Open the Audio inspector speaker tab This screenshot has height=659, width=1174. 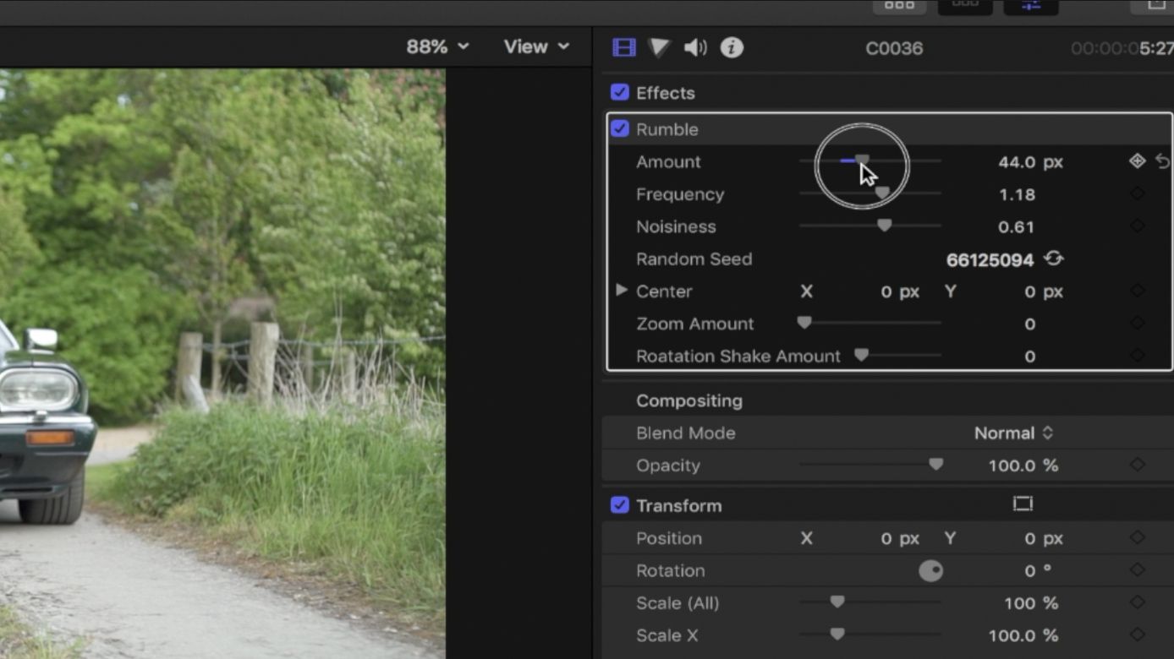click(x=695, y=47)
